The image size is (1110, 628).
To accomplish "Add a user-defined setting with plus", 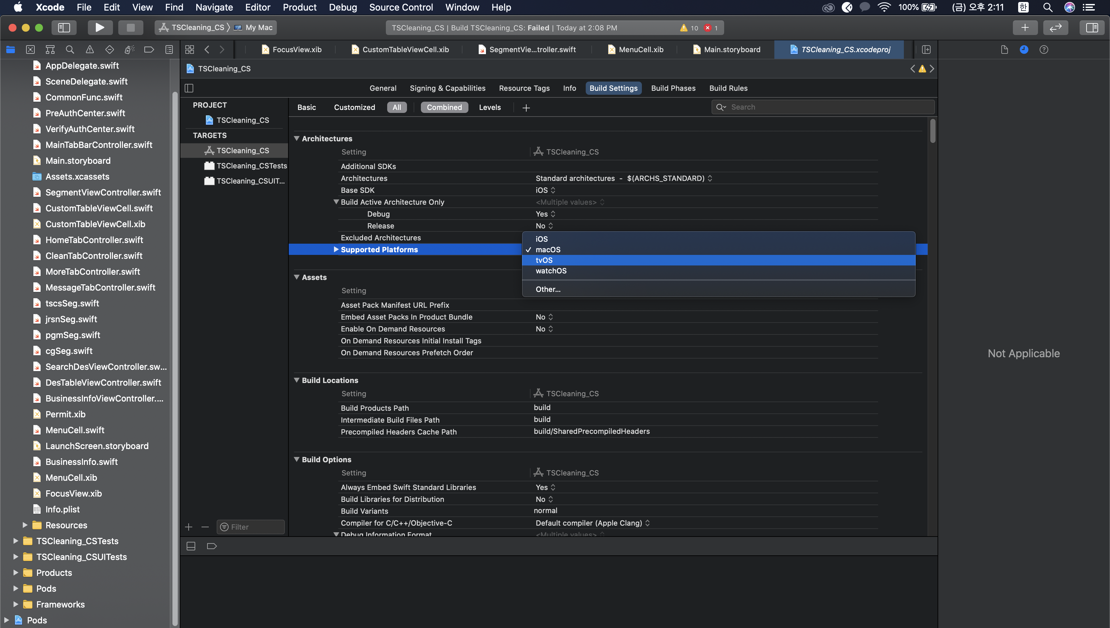I will coord(526,108).
